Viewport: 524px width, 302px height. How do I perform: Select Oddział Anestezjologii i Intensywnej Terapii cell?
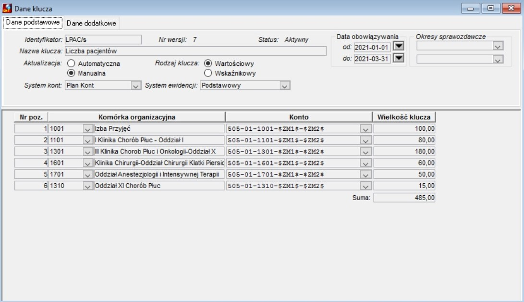pos(159,174)
